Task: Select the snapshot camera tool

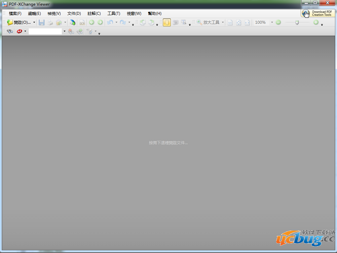Action: click(175, 22)
